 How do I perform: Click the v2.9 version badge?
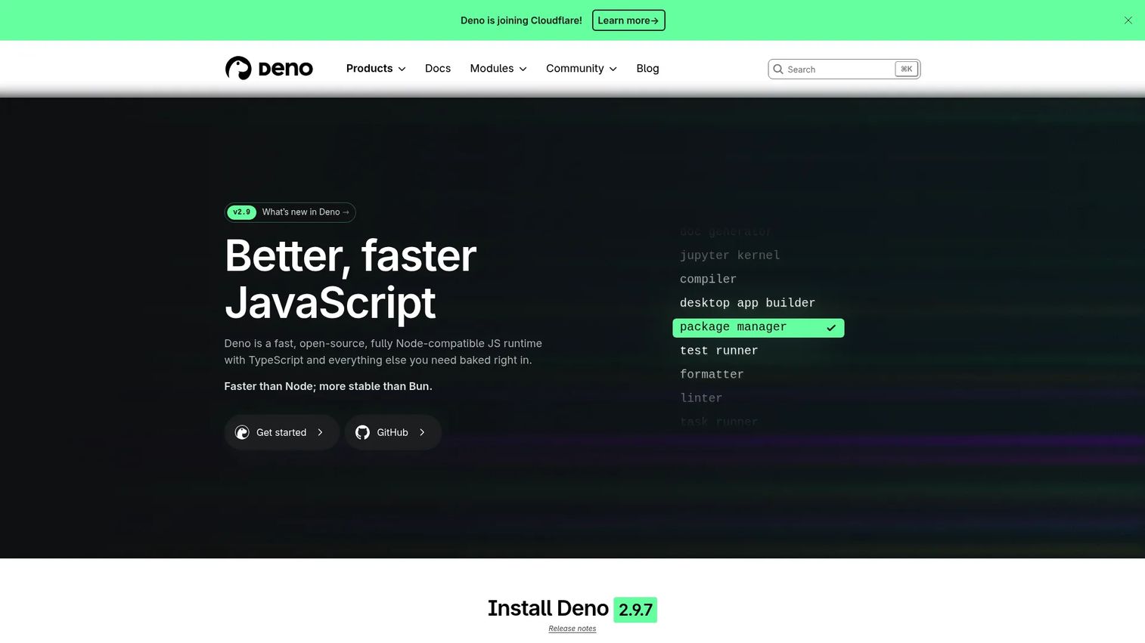pos(242,212)
